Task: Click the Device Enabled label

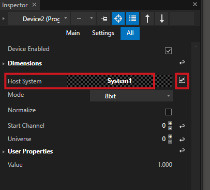Action: (x=28, y=49)
